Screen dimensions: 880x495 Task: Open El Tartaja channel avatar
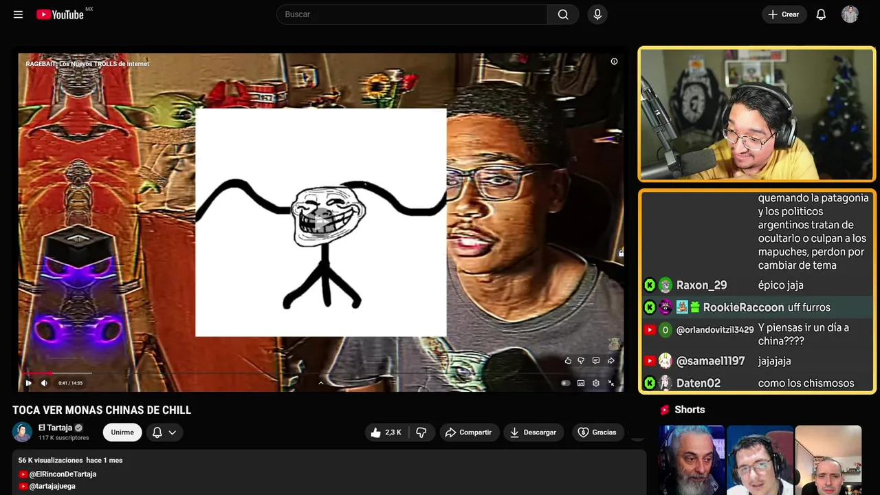click(22, 432)
